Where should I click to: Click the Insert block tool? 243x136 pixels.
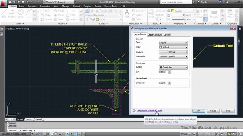pyautogui.click(x=151, y=14)
